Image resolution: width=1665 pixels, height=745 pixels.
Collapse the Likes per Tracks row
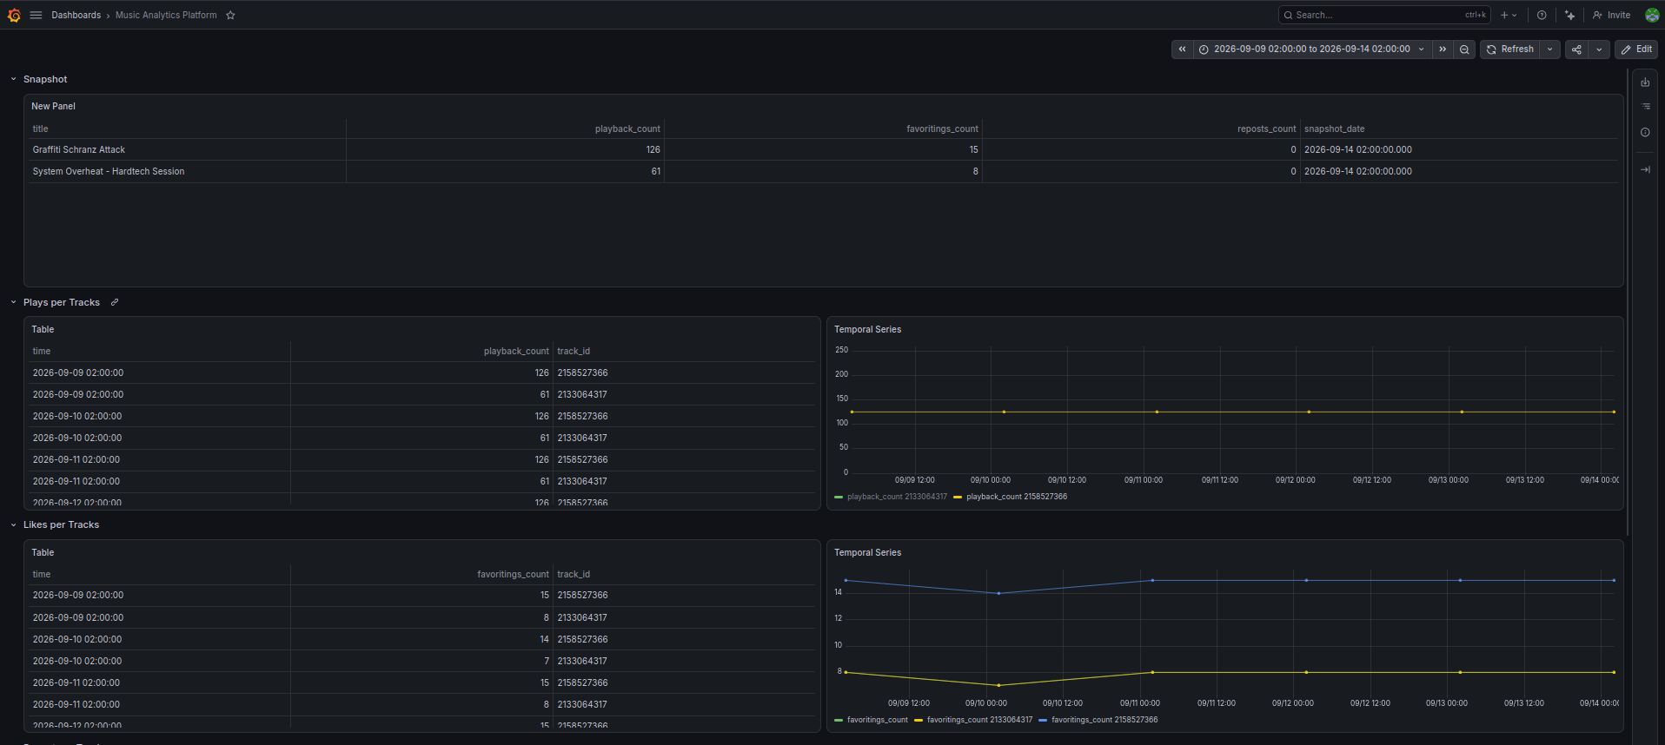pyautogui.click(x=13, y=524)
